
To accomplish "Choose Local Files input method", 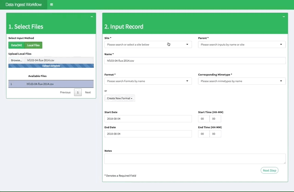I will [x=33, y=45].
